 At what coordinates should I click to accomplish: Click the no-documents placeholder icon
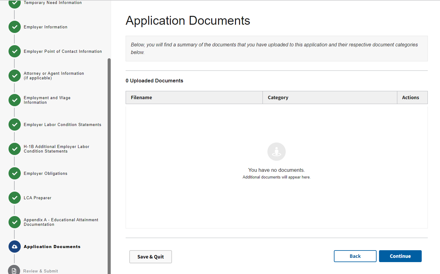click(x=276, y=152)
